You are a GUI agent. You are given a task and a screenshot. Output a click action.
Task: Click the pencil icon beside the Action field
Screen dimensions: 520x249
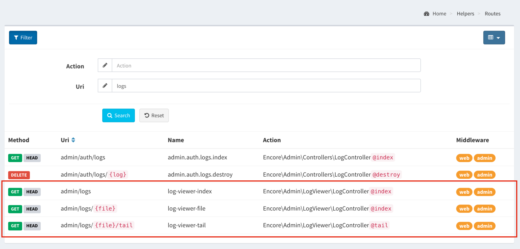point(105,65)
